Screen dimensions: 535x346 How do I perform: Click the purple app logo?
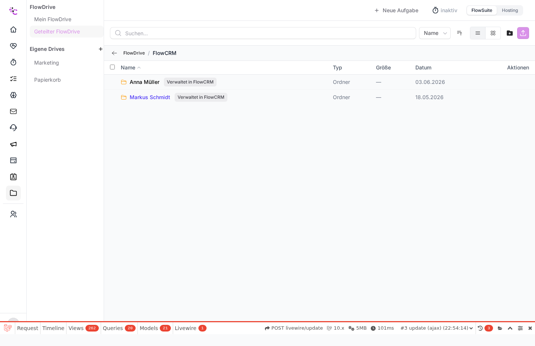[13, 11]
